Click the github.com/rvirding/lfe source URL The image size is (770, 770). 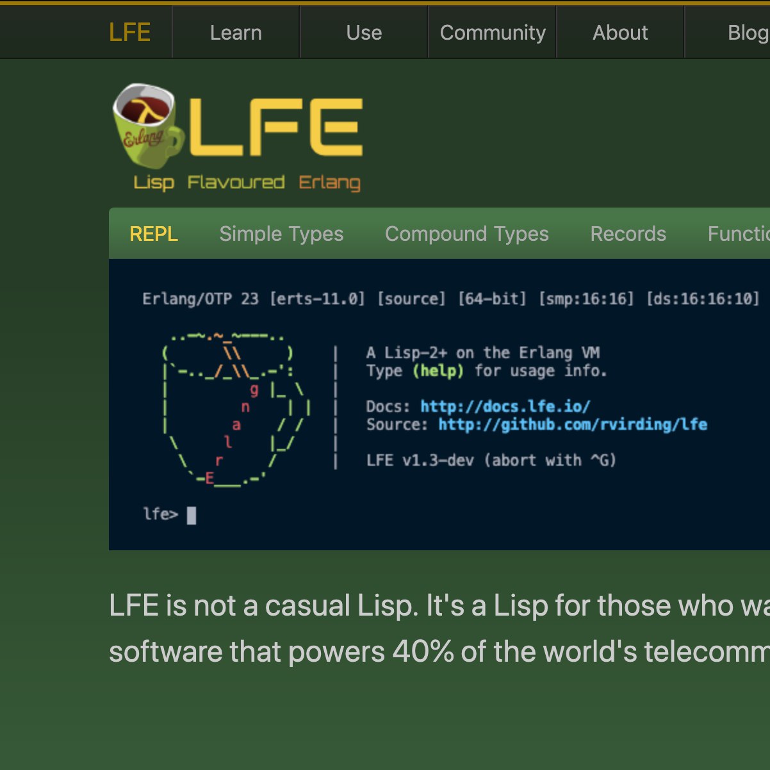click(573, 424)
